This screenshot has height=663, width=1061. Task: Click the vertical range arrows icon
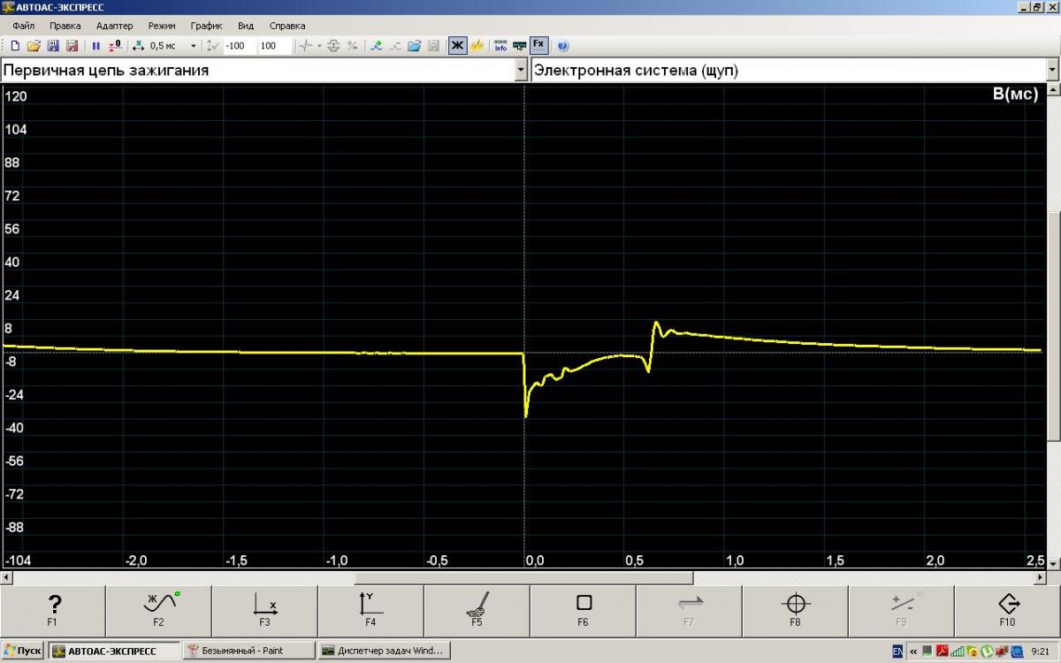[212, 45]
